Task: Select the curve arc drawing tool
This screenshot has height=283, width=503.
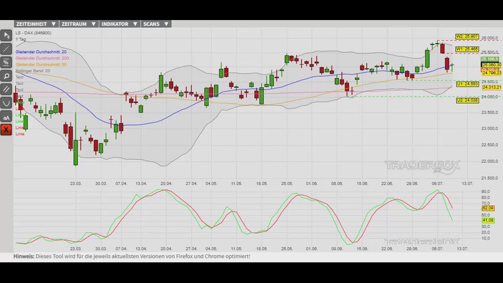Action: click(x=6, y=103)
